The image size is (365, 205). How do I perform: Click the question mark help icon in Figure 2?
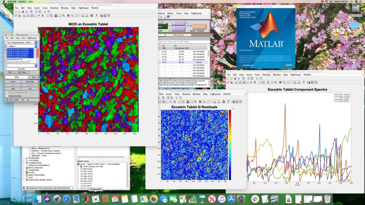pyautogui.click(x=96, y=16)
